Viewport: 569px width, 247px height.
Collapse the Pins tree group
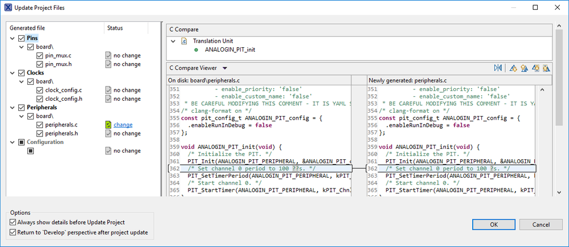click(x=13, y=38)
